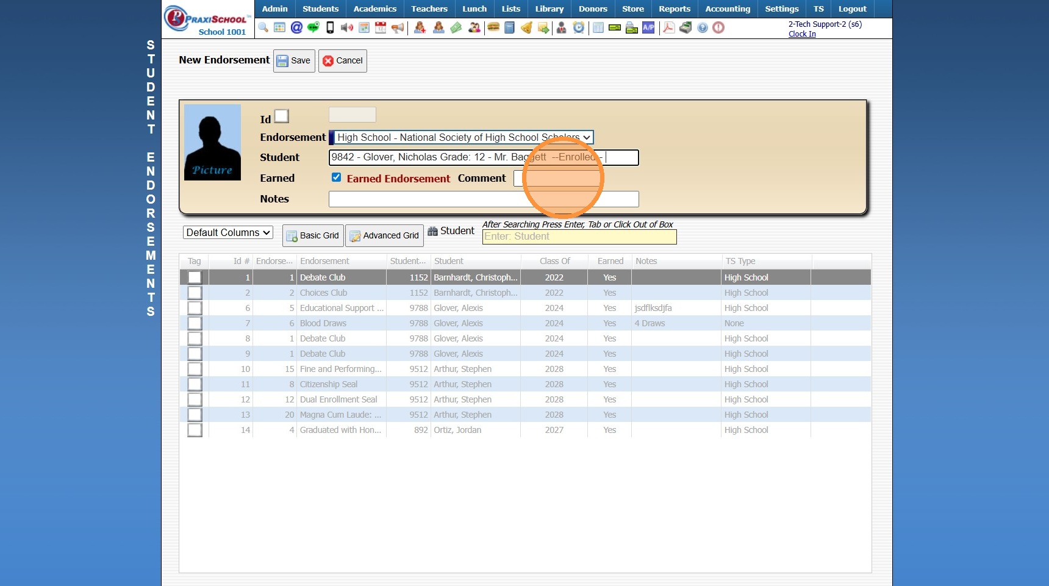Tag the Citizenship Seal row checkbox
The height and width of the screenshot is (586, 1049).
(x=195, y=384)
